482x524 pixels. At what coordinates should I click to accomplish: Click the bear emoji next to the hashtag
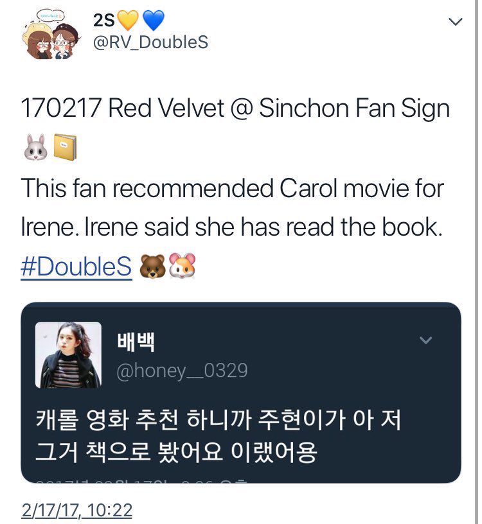tap(152, 266)
